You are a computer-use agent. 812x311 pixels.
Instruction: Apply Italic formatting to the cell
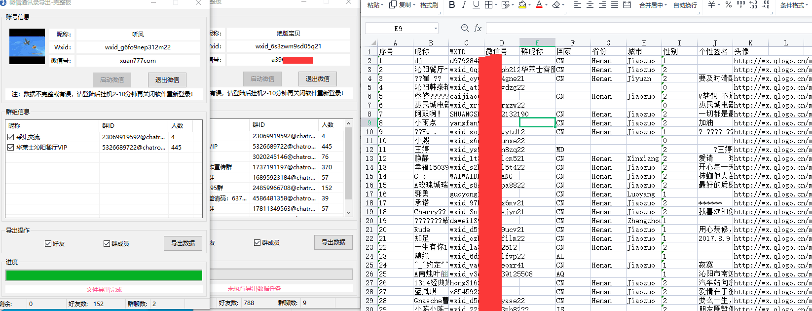click(x=464, y=4)
